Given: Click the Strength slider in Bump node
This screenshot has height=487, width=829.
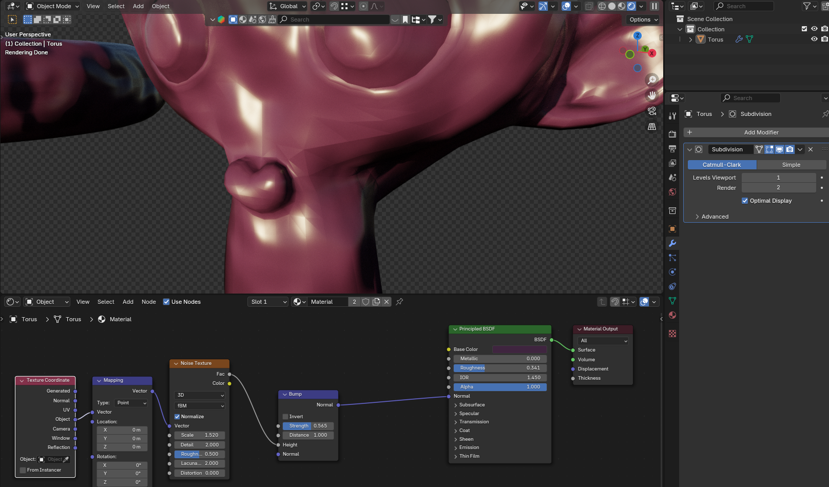Looking at the screenshot, I should coord(308,426).
